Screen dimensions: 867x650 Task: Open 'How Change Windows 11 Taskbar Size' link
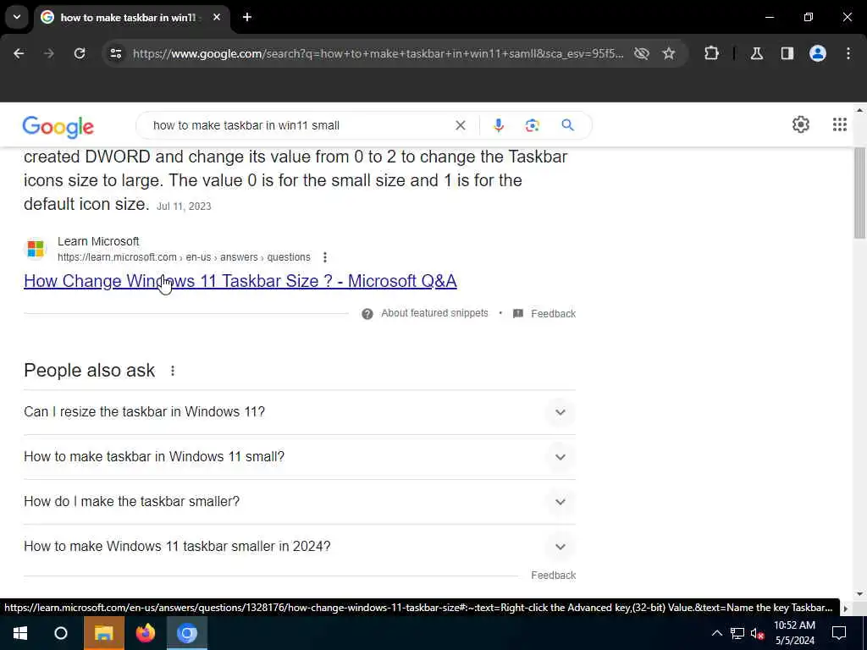click(x=240, y=281)
